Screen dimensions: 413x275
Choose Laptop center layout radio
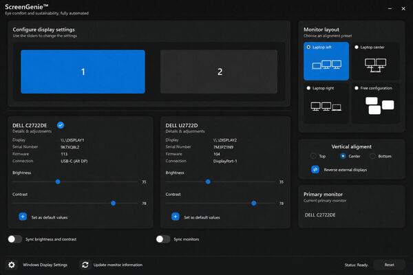click(x=357, y=47)
